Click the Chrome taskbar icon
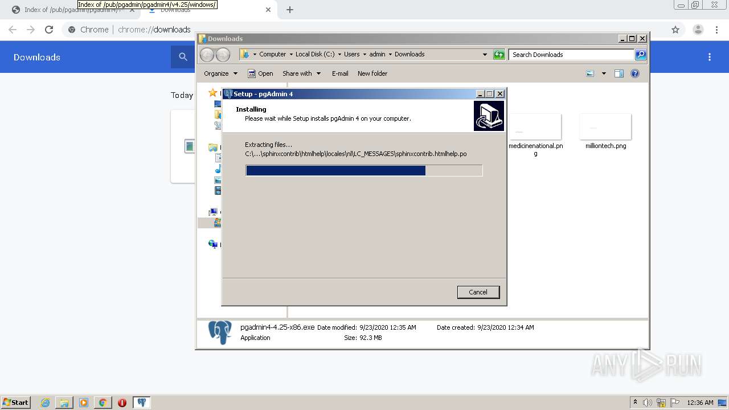This screenshot has width=729, height=410. tap(103, 403)
